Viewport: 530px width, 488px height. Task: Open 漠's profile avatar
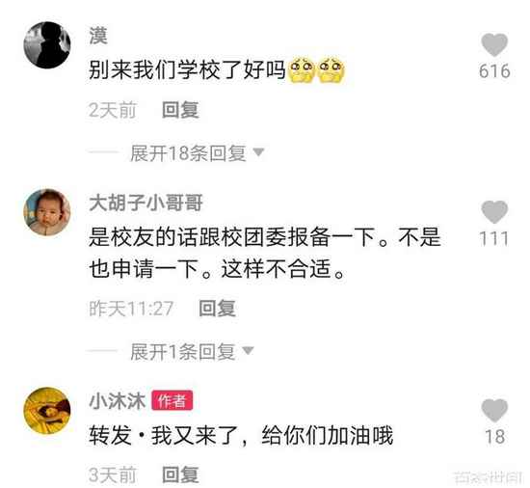coord(47,45)
